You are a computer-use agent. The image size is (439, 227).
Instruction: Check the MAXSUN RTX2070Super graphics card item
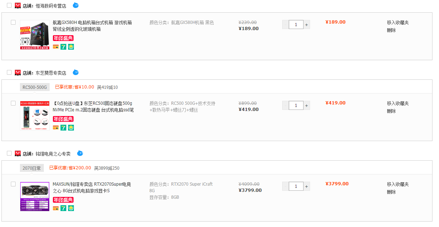[x=13, y=184]
